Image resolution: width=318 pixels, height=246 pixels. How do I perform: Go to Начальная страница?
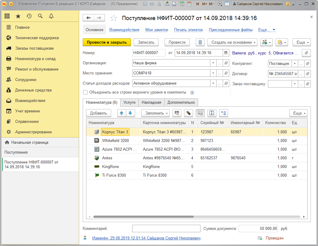point(40,142)
